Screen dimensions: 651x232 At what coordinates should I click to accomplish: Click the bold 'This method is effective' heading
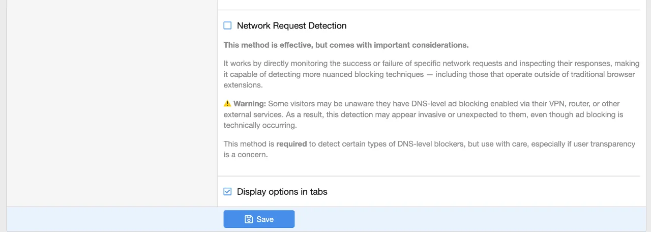coord(346,45)
